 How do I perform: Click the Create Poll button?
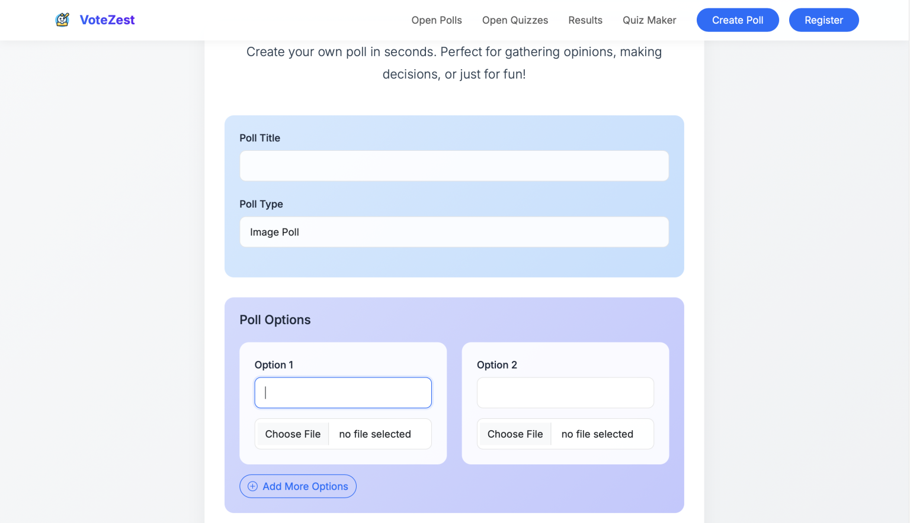point(738,20)
